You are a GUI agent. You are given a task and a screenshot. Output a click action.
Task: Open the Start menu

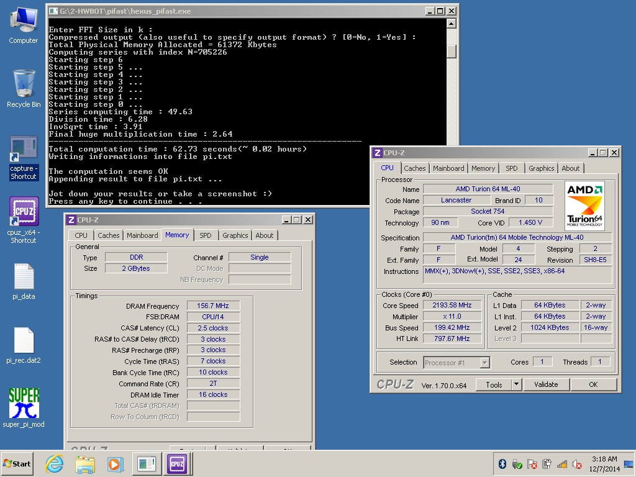click(x=17, y=463)
